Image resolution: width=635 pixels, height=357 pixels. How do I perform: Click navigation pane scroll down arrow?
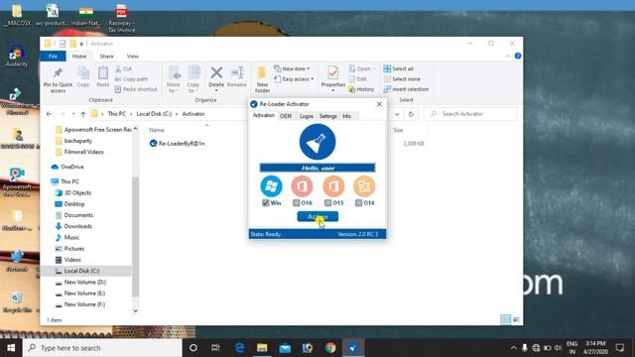(x=136, y=310)
